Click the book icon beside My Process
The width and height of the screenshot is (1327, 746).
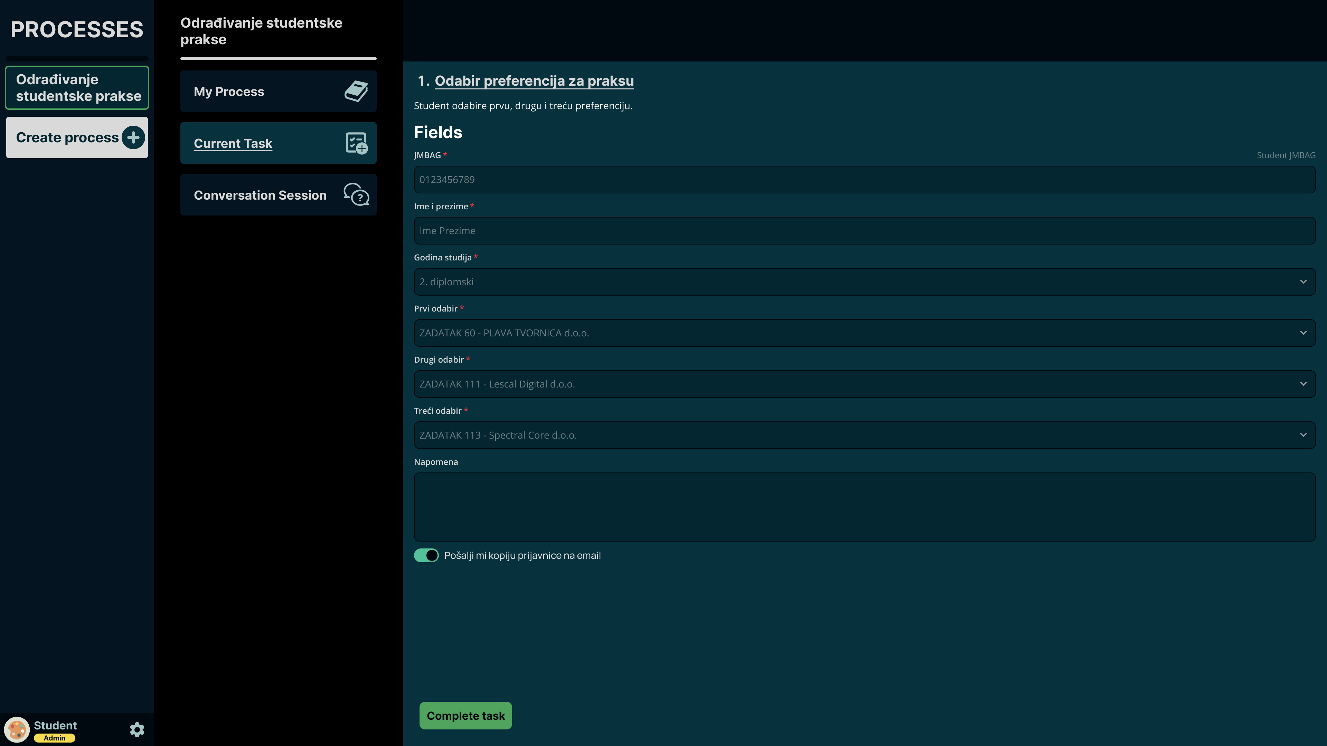(356, 91)
